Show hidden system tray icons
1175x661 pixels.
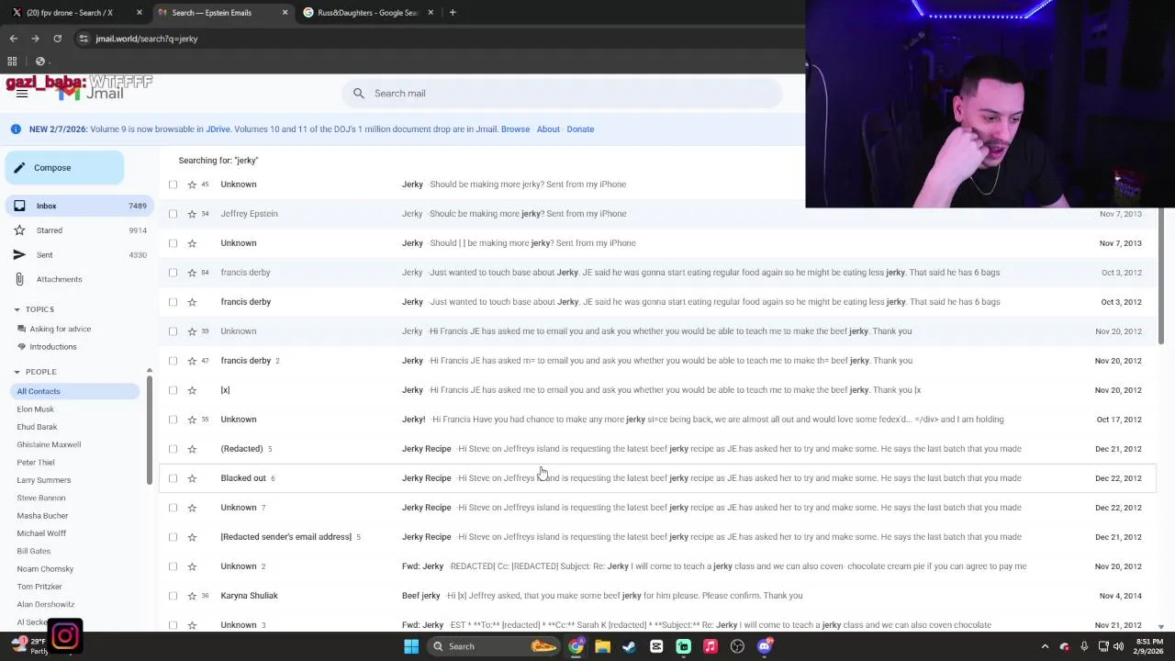coord(1045,646)
